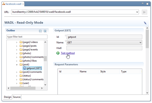Click the facebook.wadl file icon in tab

(x=4, y=4)
